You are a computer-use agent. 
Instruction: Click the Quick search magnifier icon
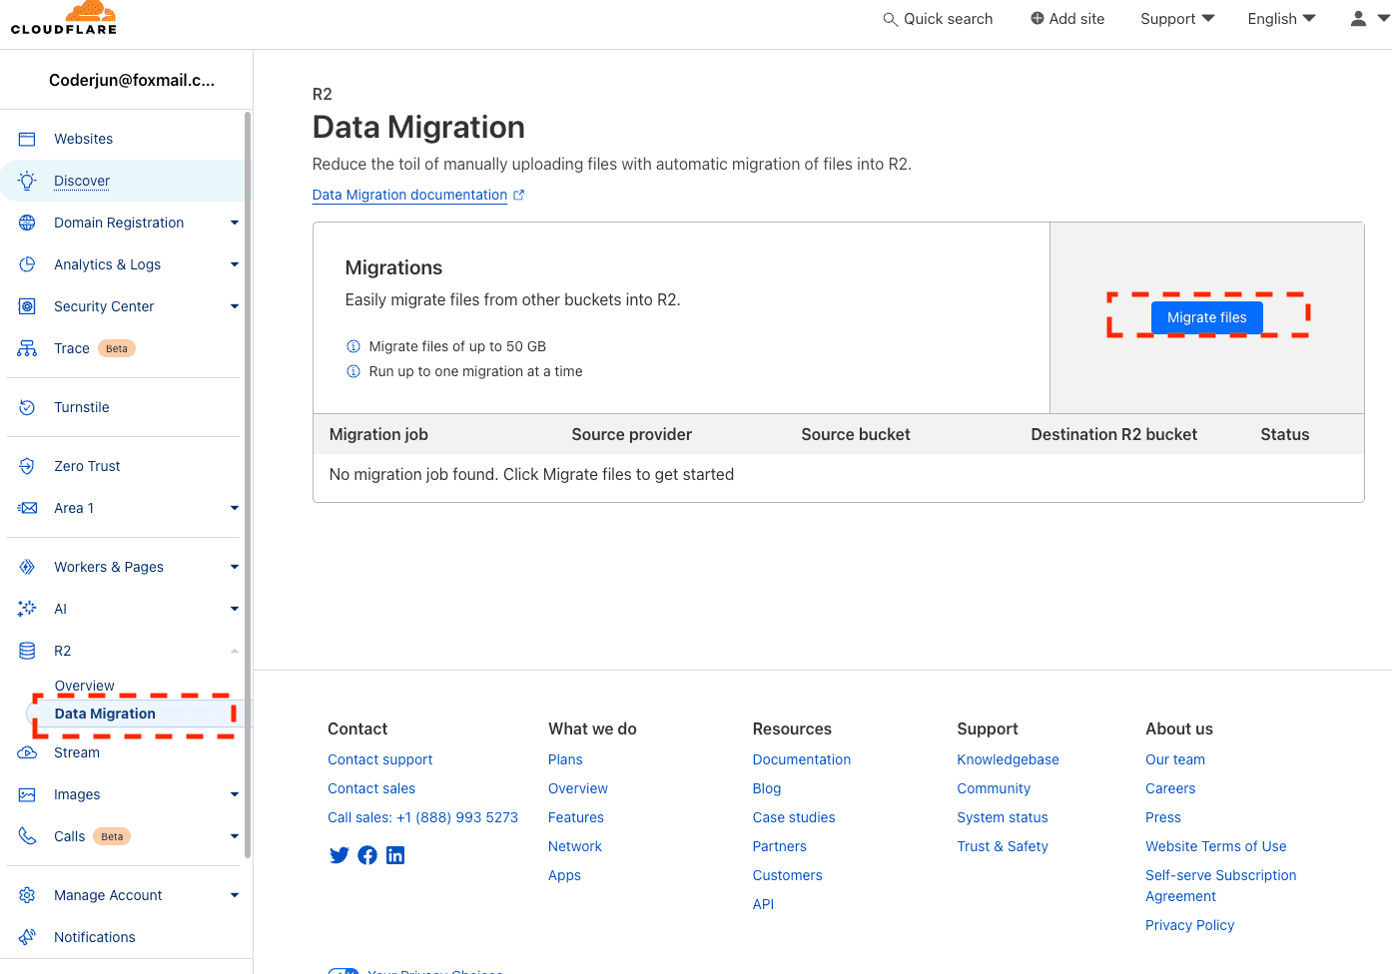click(890, 19)
